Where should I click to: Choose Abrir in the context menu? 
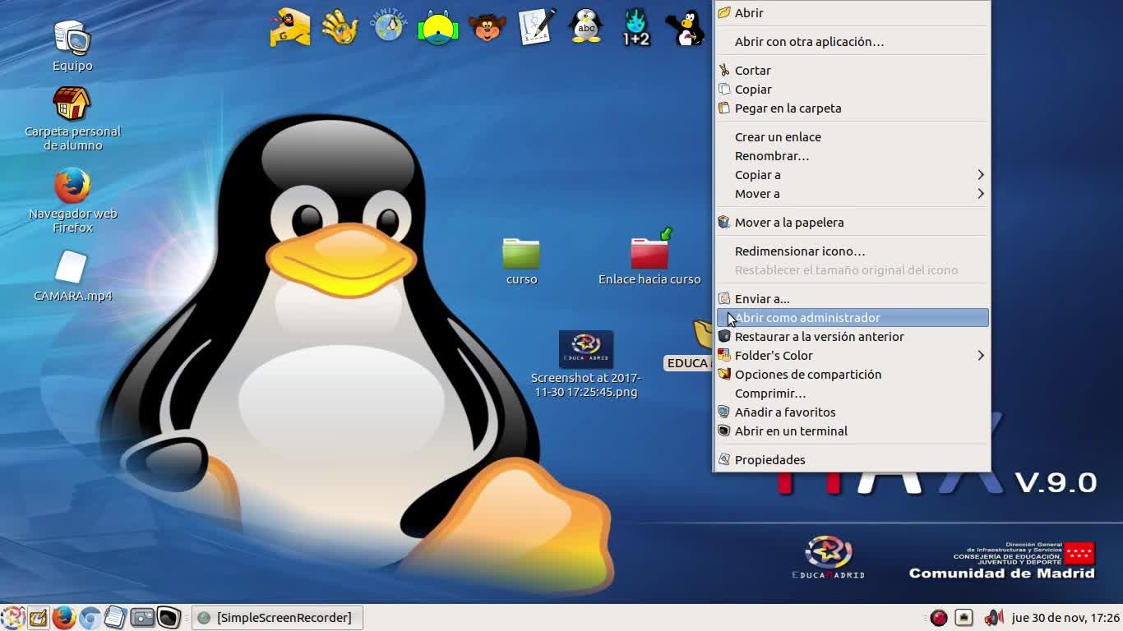(853, 13)
